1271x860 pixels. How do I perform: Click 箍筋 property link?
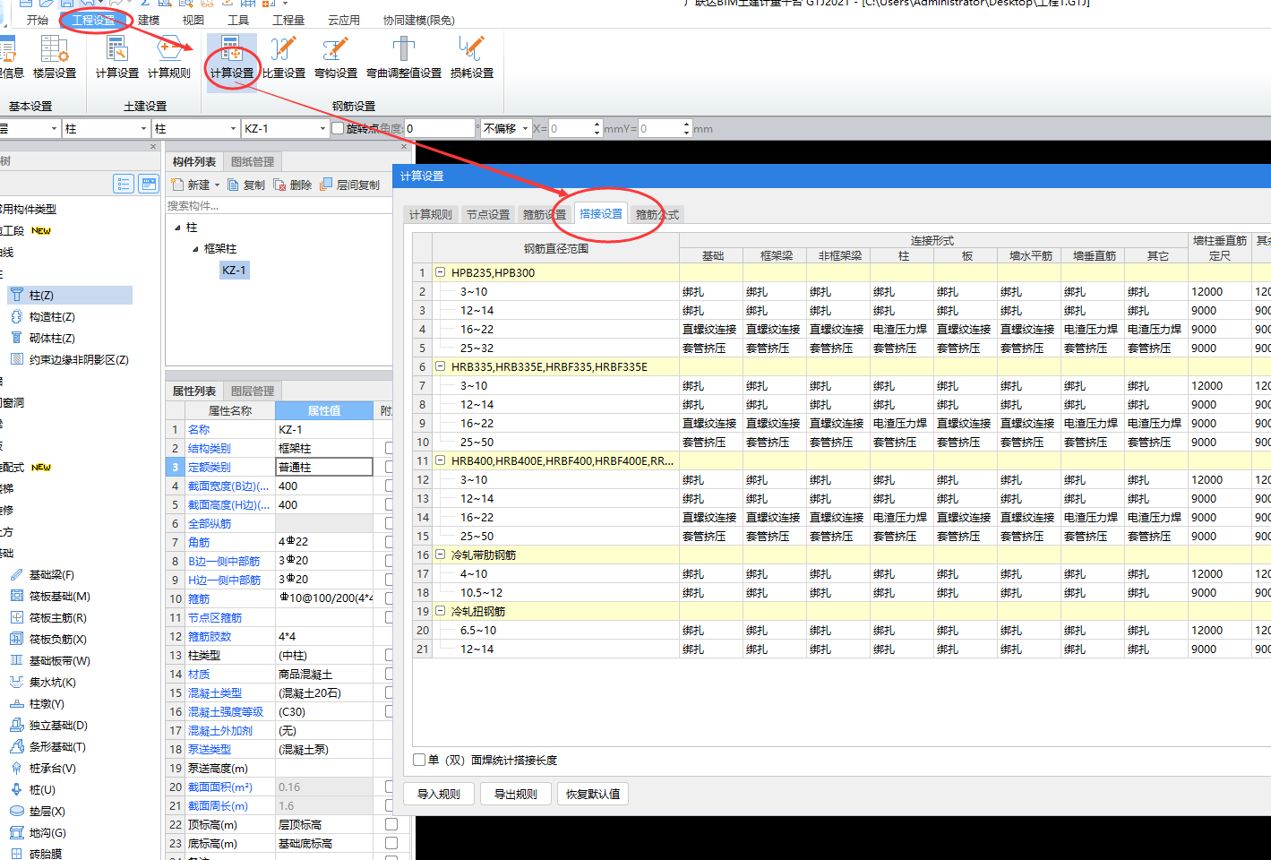(199, 598)
